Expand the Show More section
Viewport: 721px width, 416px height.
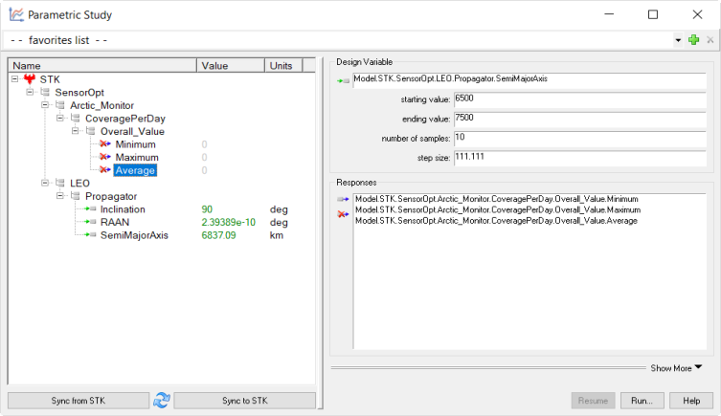[676, 367]
